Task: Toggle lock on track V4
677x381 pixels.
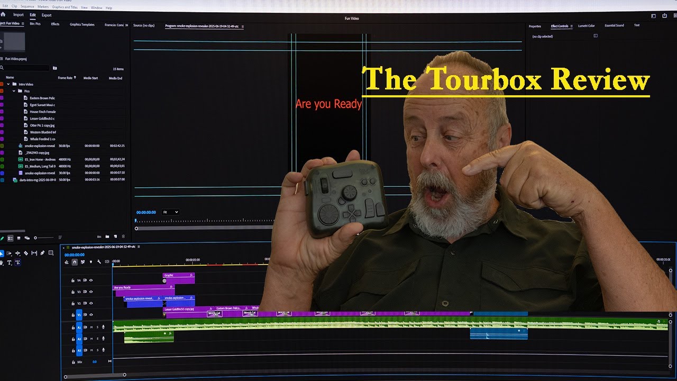Action: click(73, 280)
